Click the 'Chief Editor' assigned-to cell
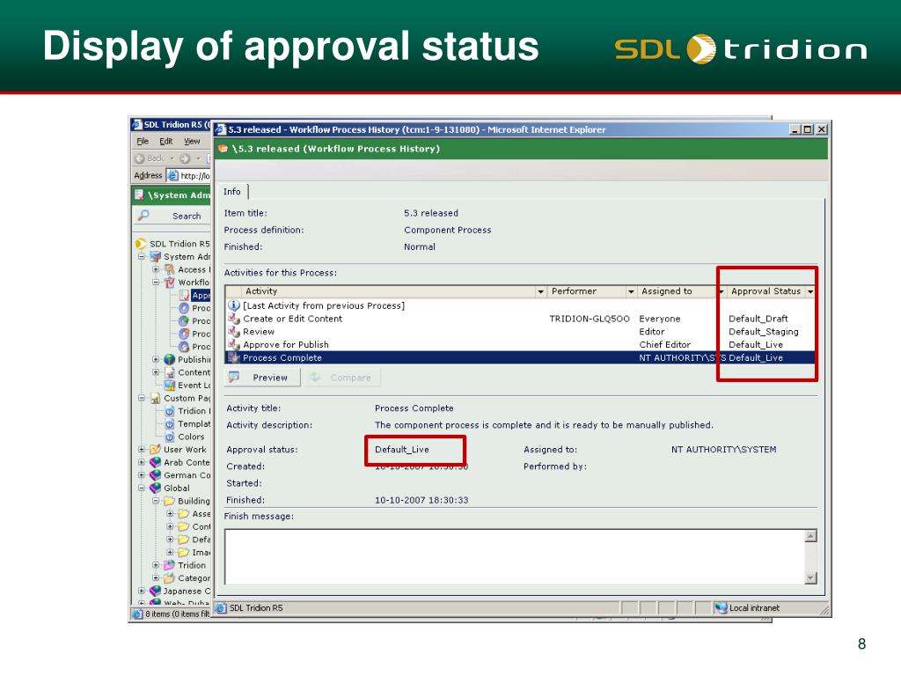The width and height of the screenshot is (901, 676). pos(665,344)
